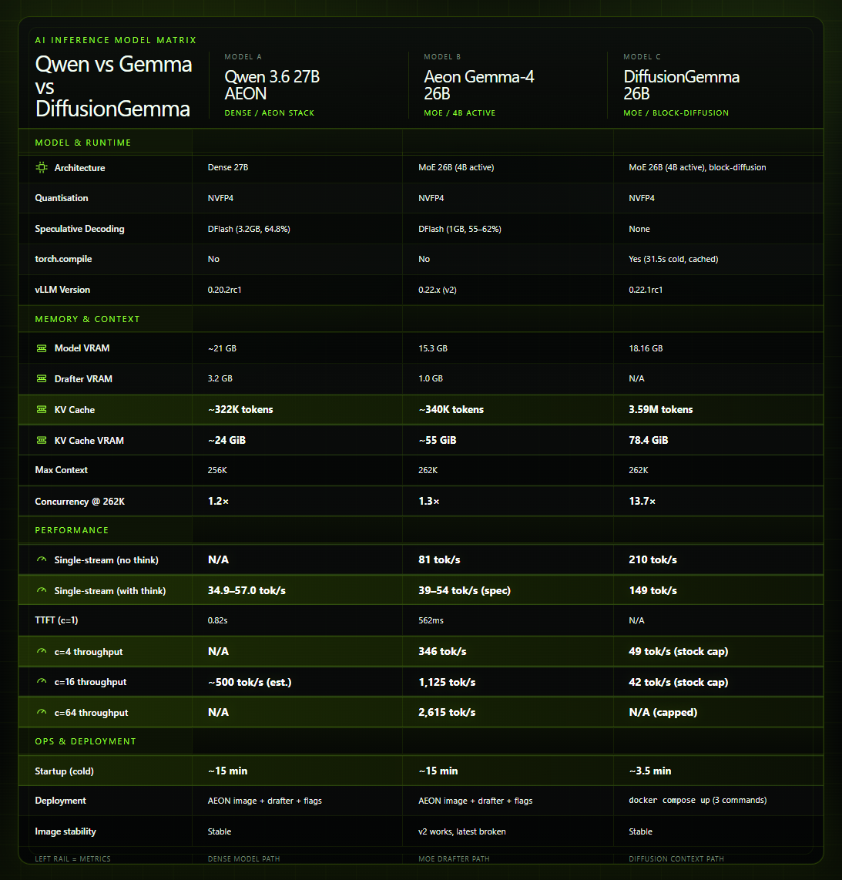Click the 'docker compose up (3 commands)' cell
Screen dimensions: 842x880
(x=698, y=801)
